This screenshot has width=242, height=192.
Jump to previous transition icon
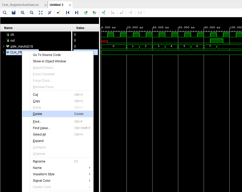click(86, 13)
